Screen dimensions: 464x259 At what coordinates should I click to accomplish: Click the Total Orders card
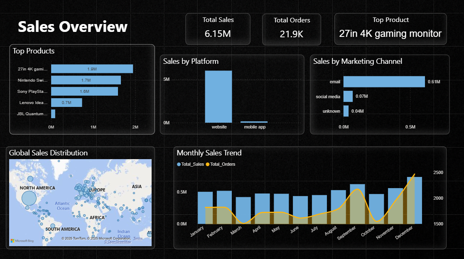point(292,29)
